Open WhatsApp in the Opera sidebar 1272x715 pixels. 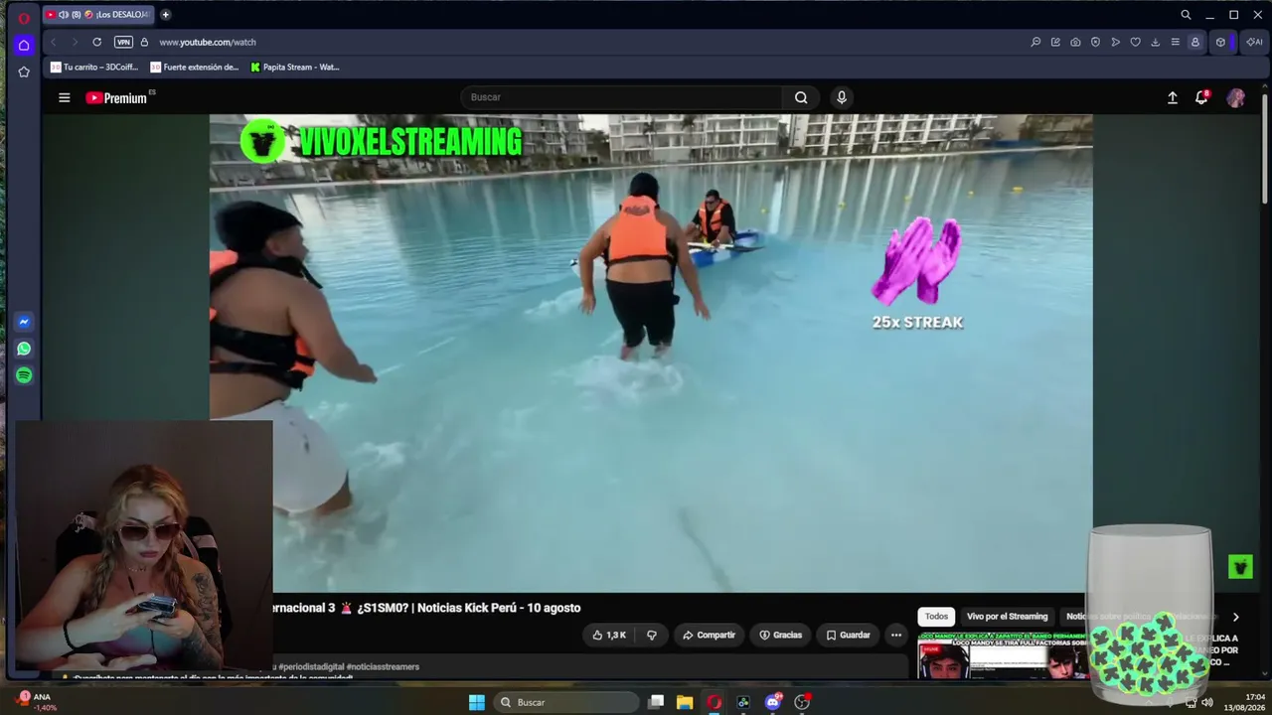[24, 349]
